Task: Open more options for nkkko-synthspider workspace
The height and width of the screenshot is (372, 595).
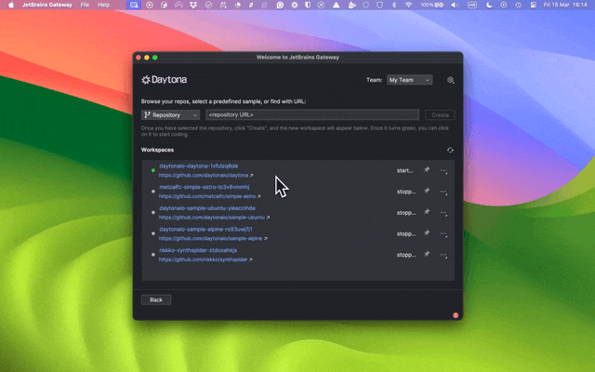Action: 443,255
